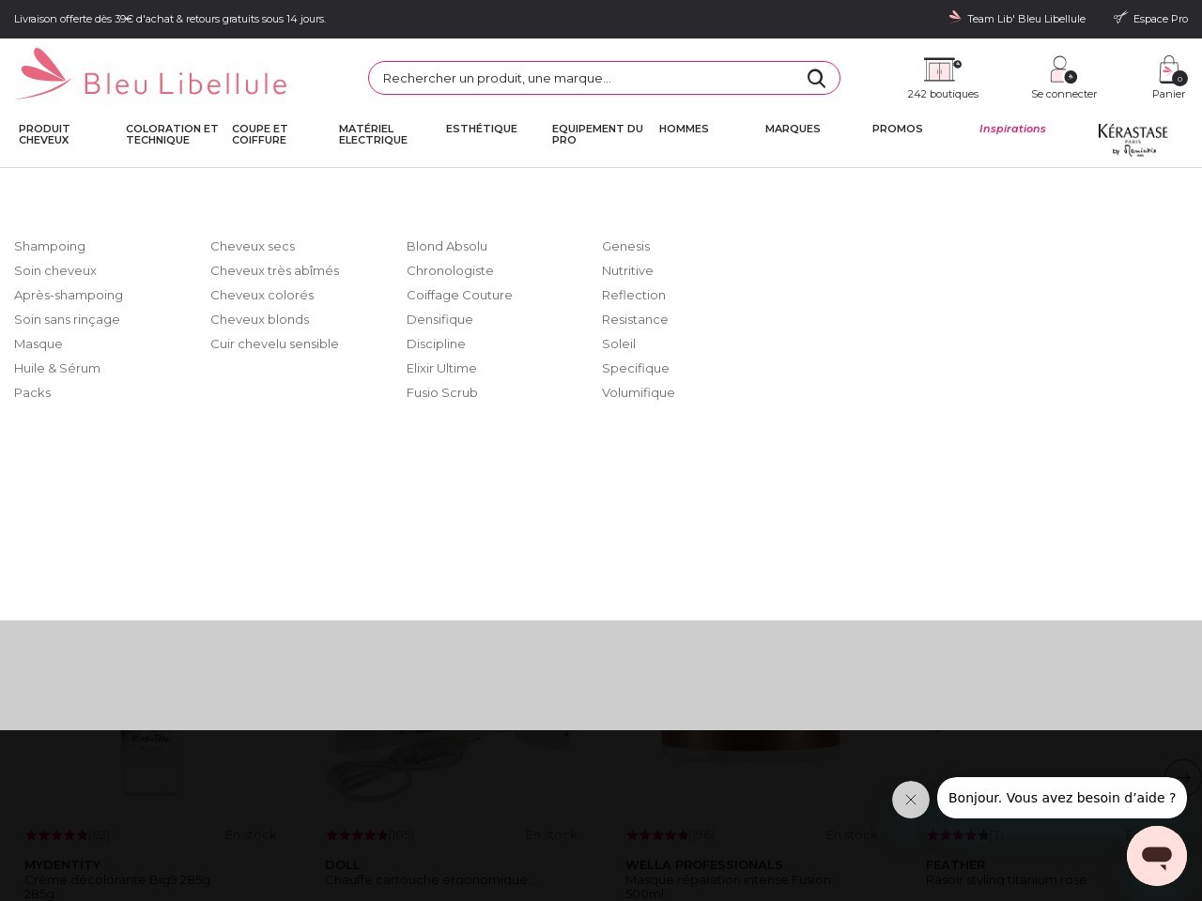Go to Volumifique range

[639, 392]
